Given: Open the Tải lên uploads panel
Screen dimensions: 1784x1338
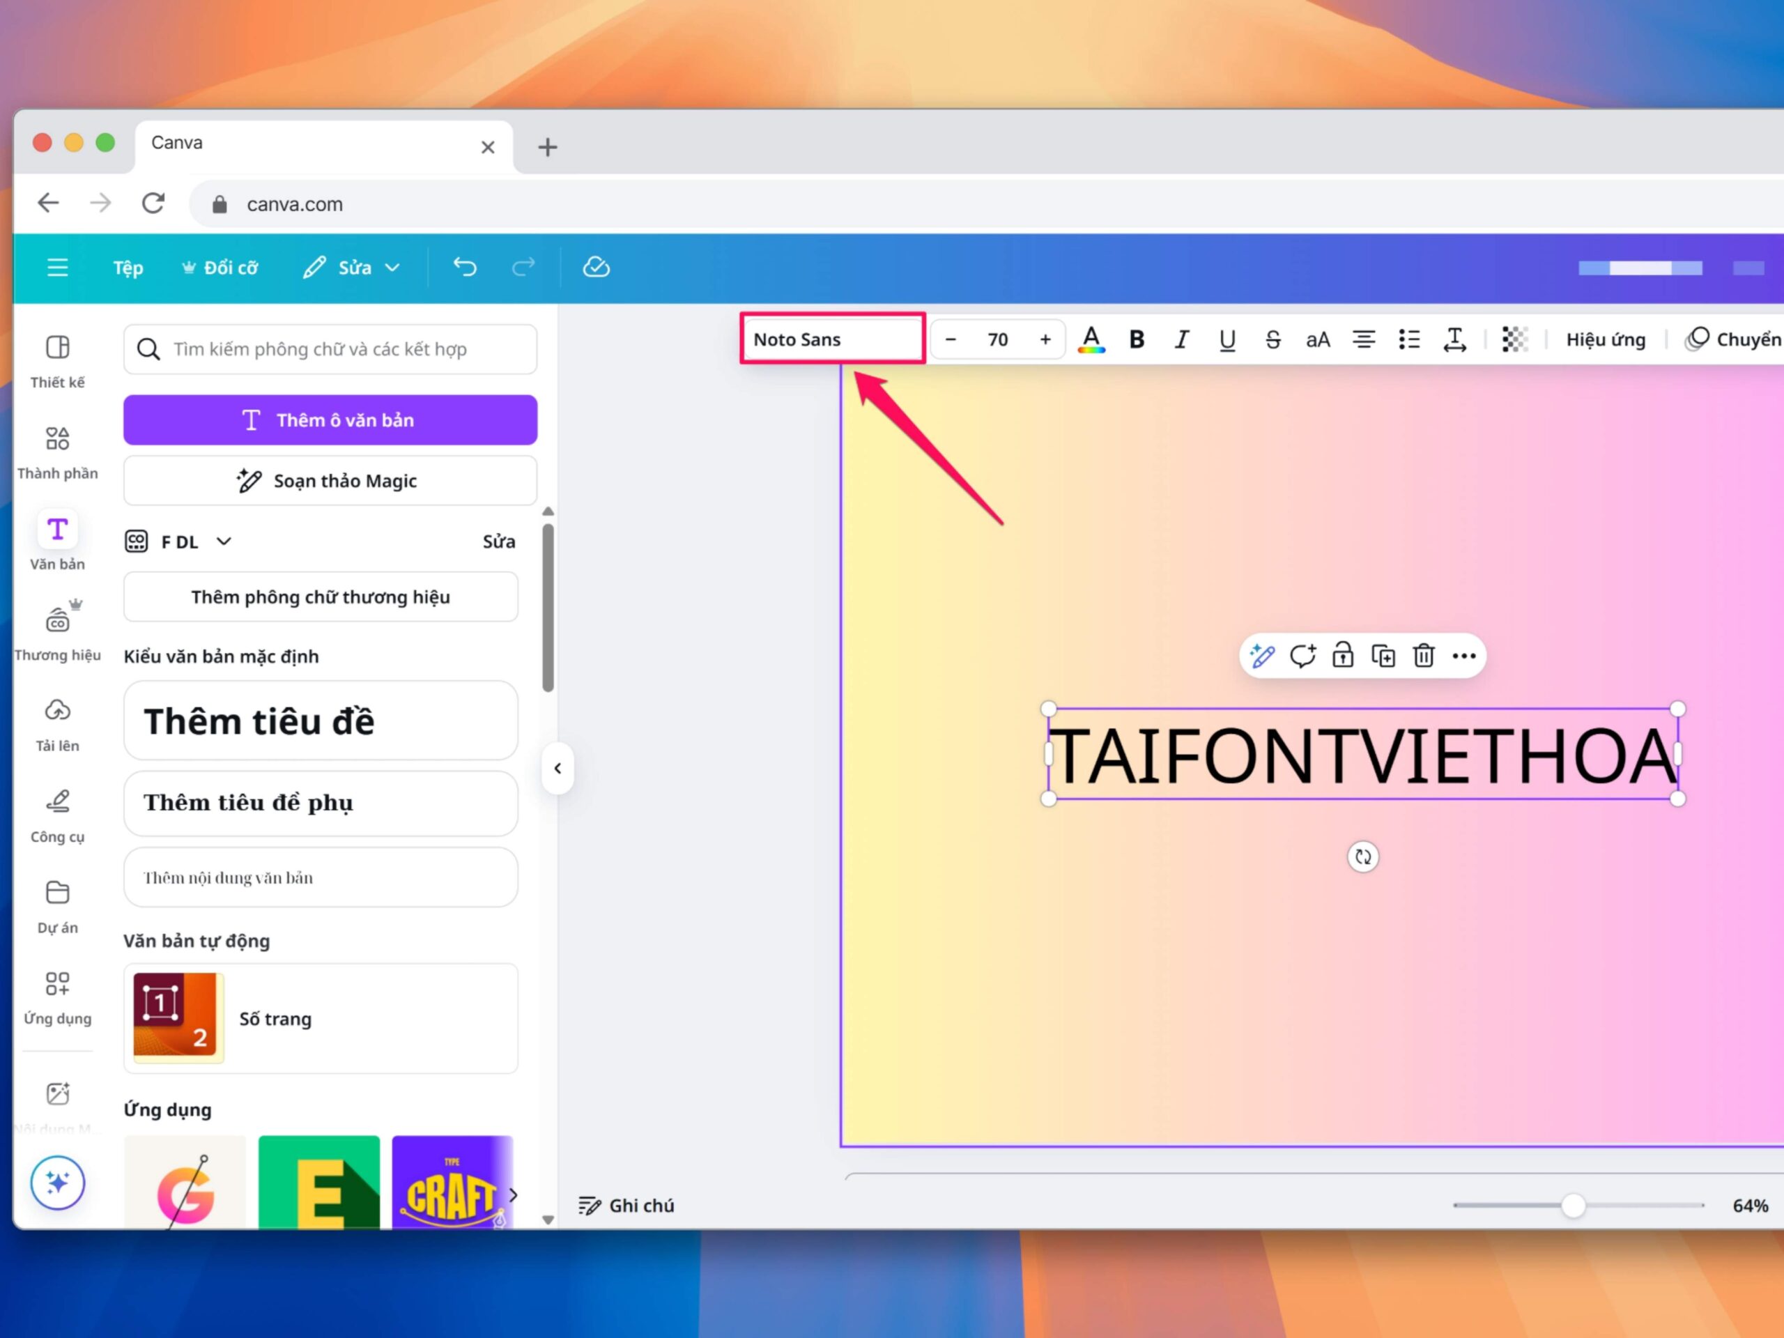Looking at the screenshot, I should pos(57,723).
